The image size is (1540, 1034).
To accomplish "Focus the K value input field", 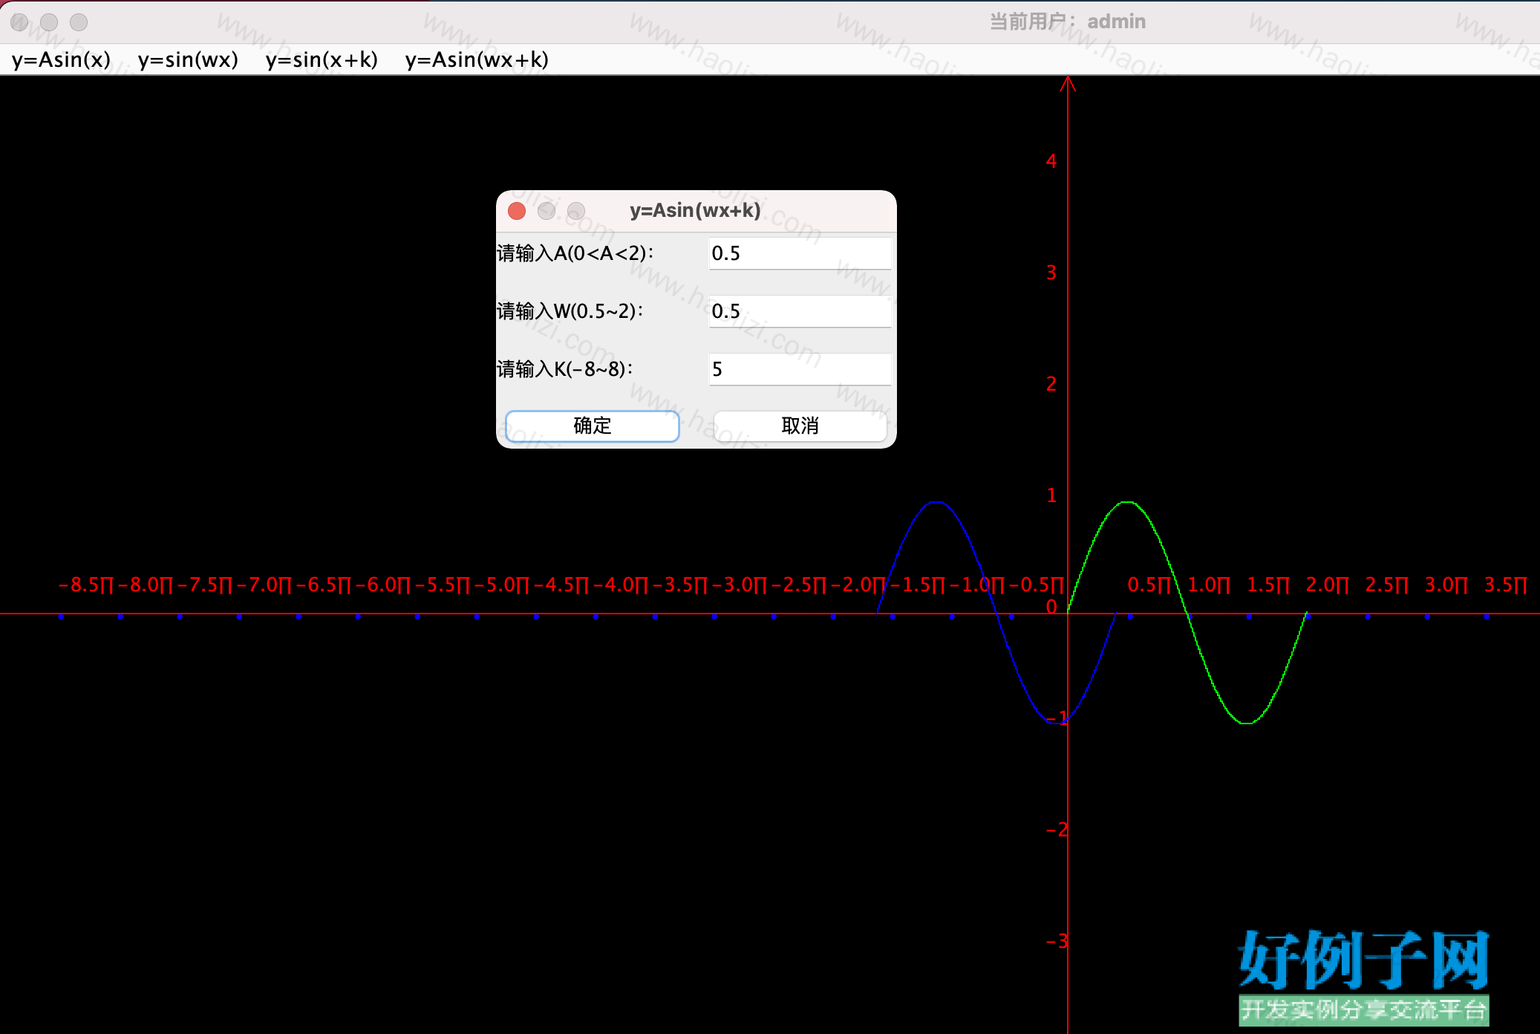I will (x=800, y=369).
